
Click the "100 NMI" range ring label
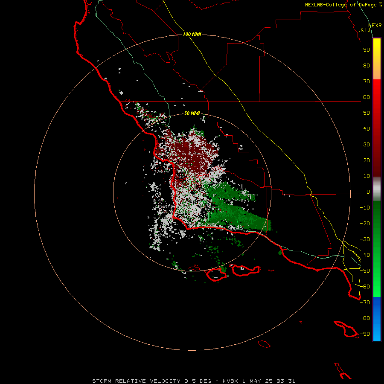(192, 34)
